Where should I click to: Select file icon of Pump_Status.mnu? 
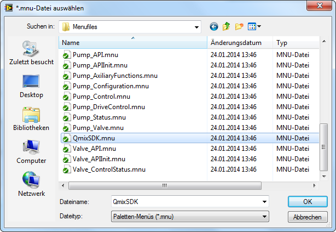coord(66,117)
